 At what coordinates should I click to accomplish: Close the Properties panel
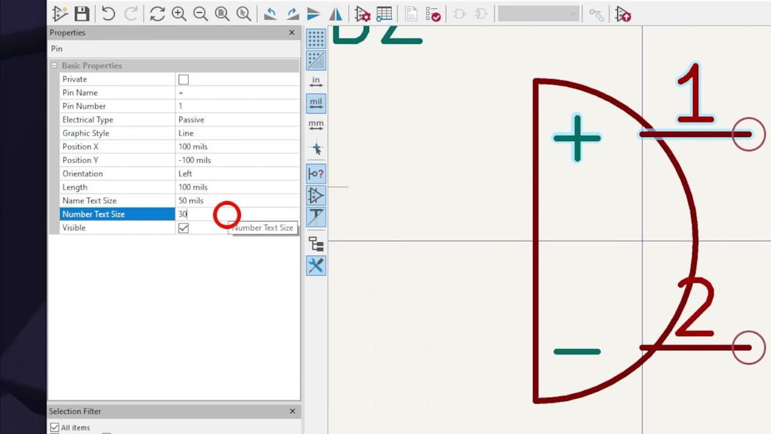[x=292, y=33]
